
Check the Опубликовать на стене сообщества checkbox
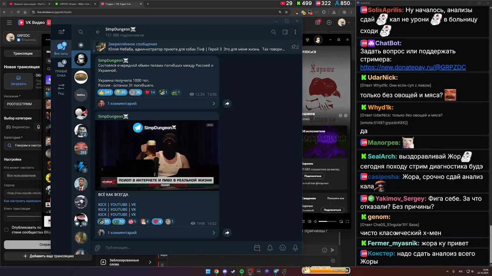pos(6,230)
